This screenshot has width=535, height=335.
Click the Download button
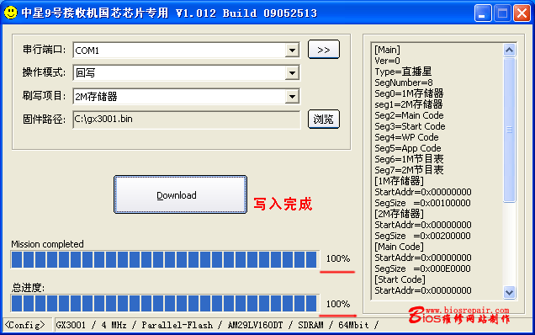click(180, 194)
